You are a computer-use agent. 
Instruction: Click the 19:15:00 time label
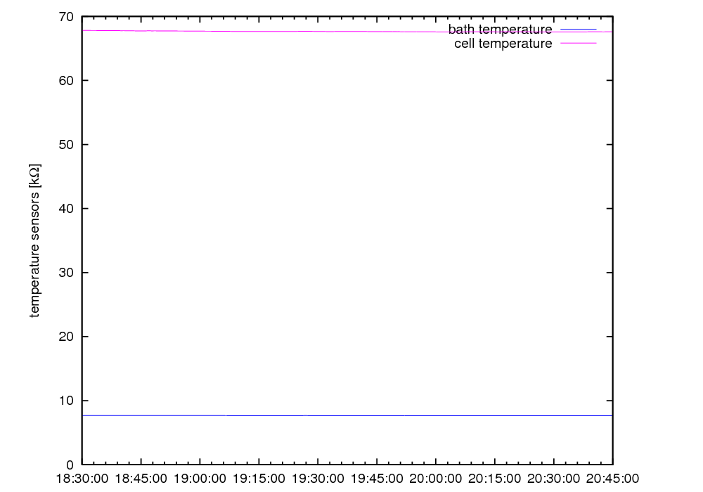click(x=259, y=479)
